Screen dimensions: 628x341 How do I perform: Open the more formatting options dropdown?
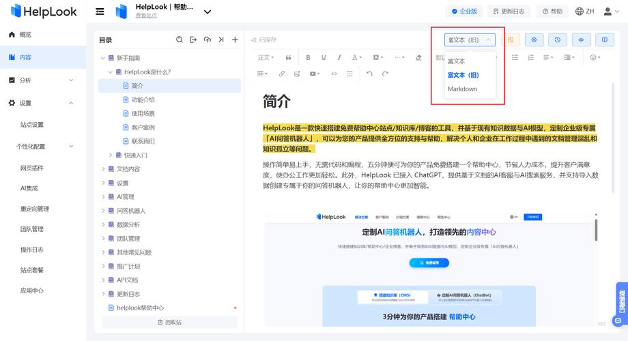click(x=399, y=58)
